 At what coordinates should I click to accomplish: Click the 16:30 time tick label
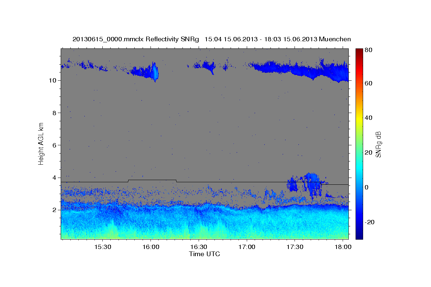(199, 247)
